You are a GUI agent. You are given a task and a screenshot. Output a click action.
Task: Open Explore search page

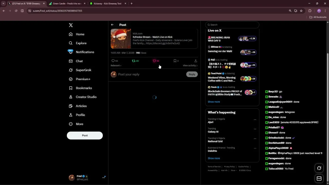pyautogui.click(x=78, y=43)
